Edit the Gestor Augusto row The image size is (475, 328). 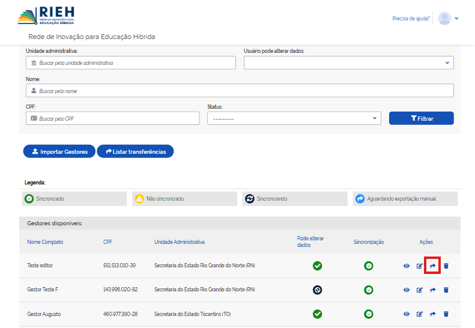coord(420,314)
